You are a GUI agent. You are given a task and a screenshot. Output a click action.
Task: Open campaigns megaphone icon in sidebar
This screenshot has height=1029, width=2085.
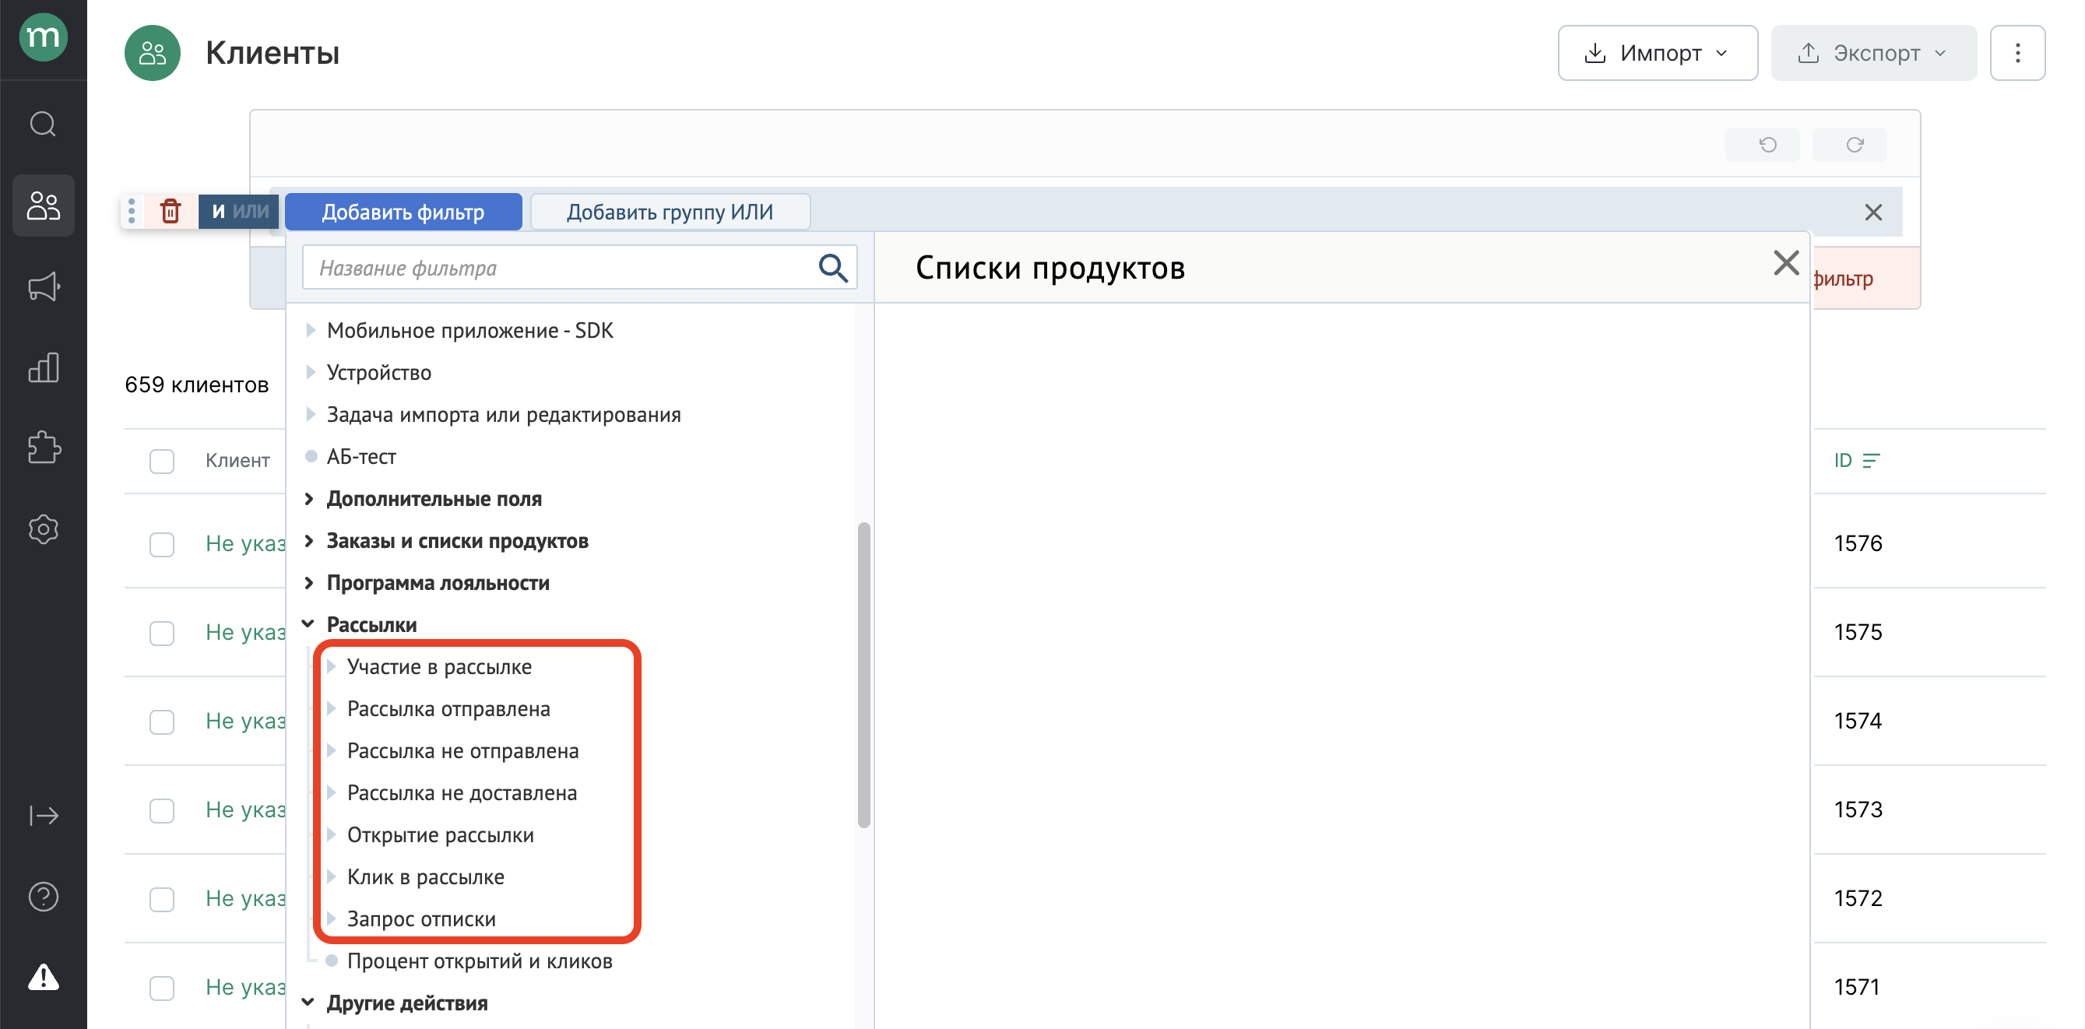tap(43, 286)
